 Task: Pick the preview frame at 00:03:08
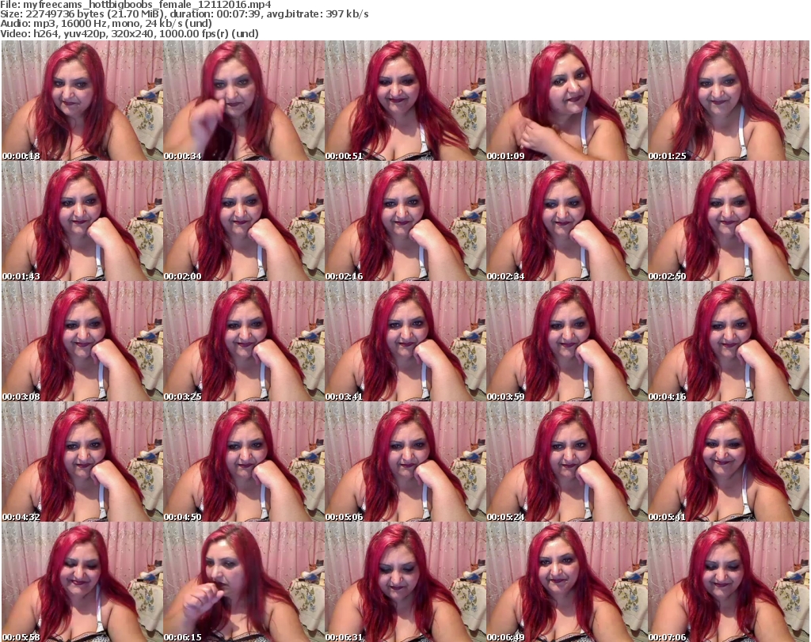point(82,341)
